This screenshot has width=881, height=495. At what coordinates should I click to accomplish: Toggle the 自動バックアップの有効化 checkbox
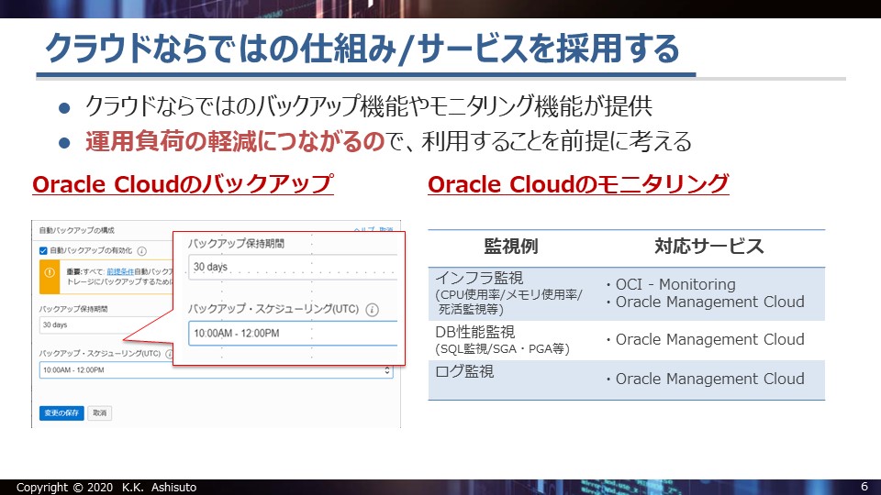pyautogui.click(x=43, y=251)
